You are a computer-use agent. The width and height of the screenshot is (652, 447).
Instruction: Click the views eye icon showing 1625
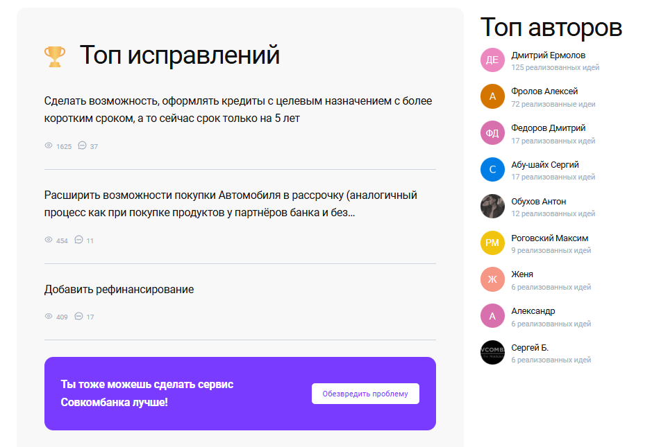[x=49, y=146]
